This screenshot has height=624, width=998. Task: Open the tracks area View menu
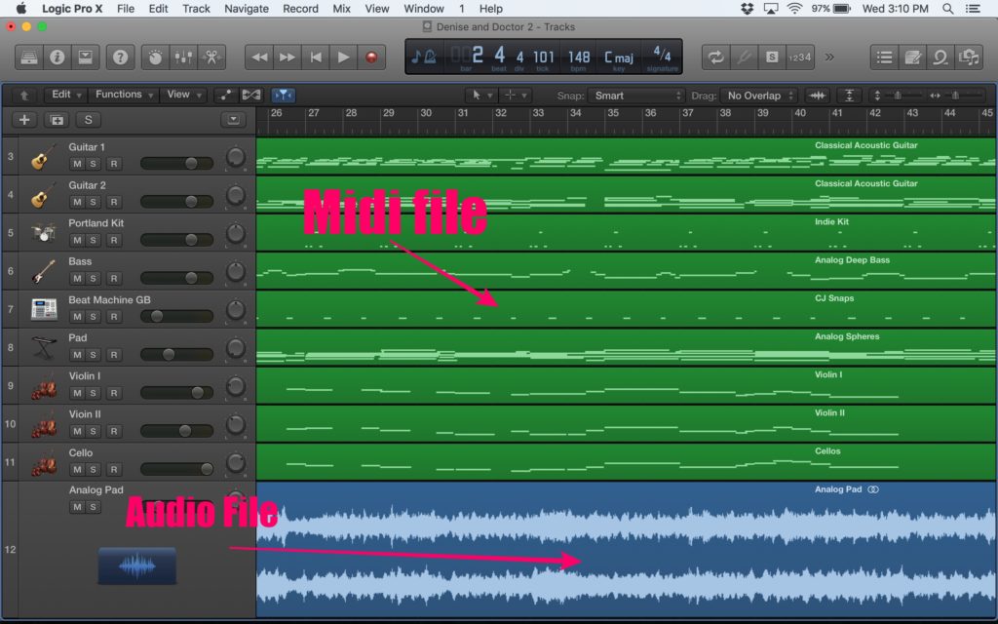pyautogui.click(x=183, y=95)
